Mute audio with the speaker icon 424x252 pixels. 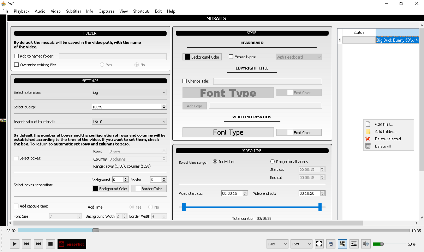(365, 244)
